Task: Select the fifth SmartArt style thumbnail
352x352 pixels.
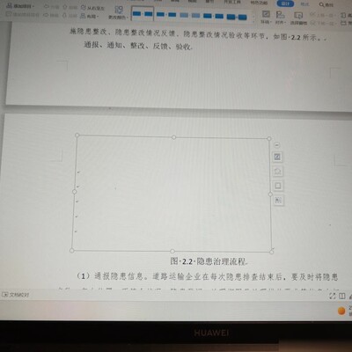Action: (x=237, y=17)
